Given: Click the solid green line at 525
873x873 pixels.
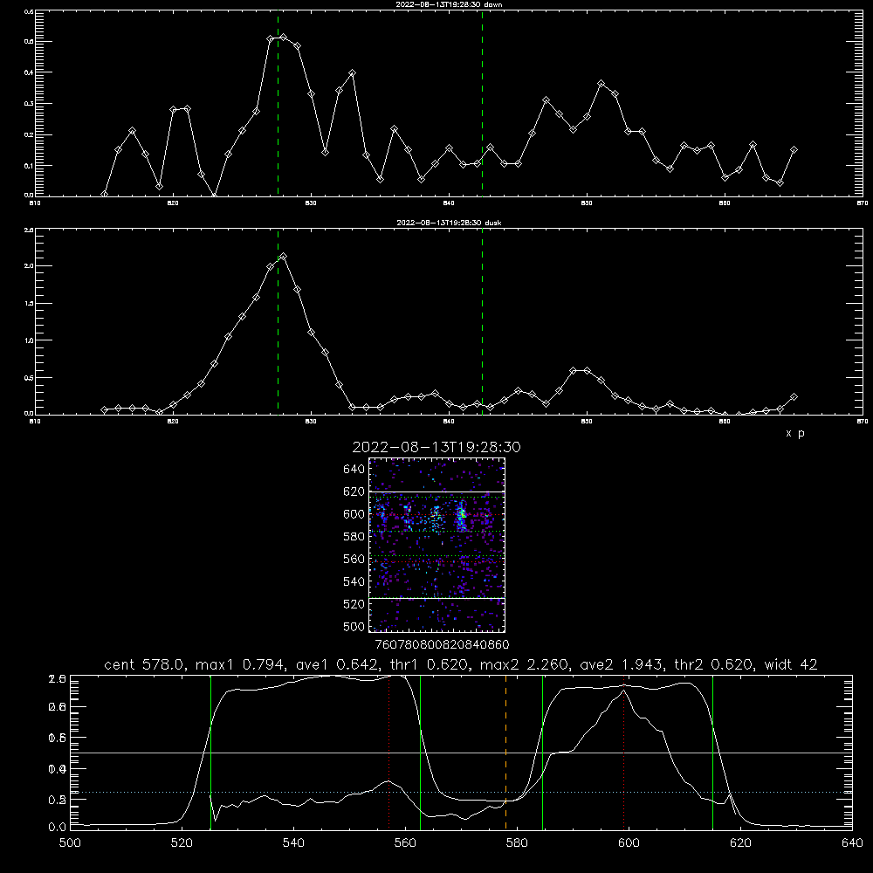Looking at the screenshot, I should click(x=210, y=752).
